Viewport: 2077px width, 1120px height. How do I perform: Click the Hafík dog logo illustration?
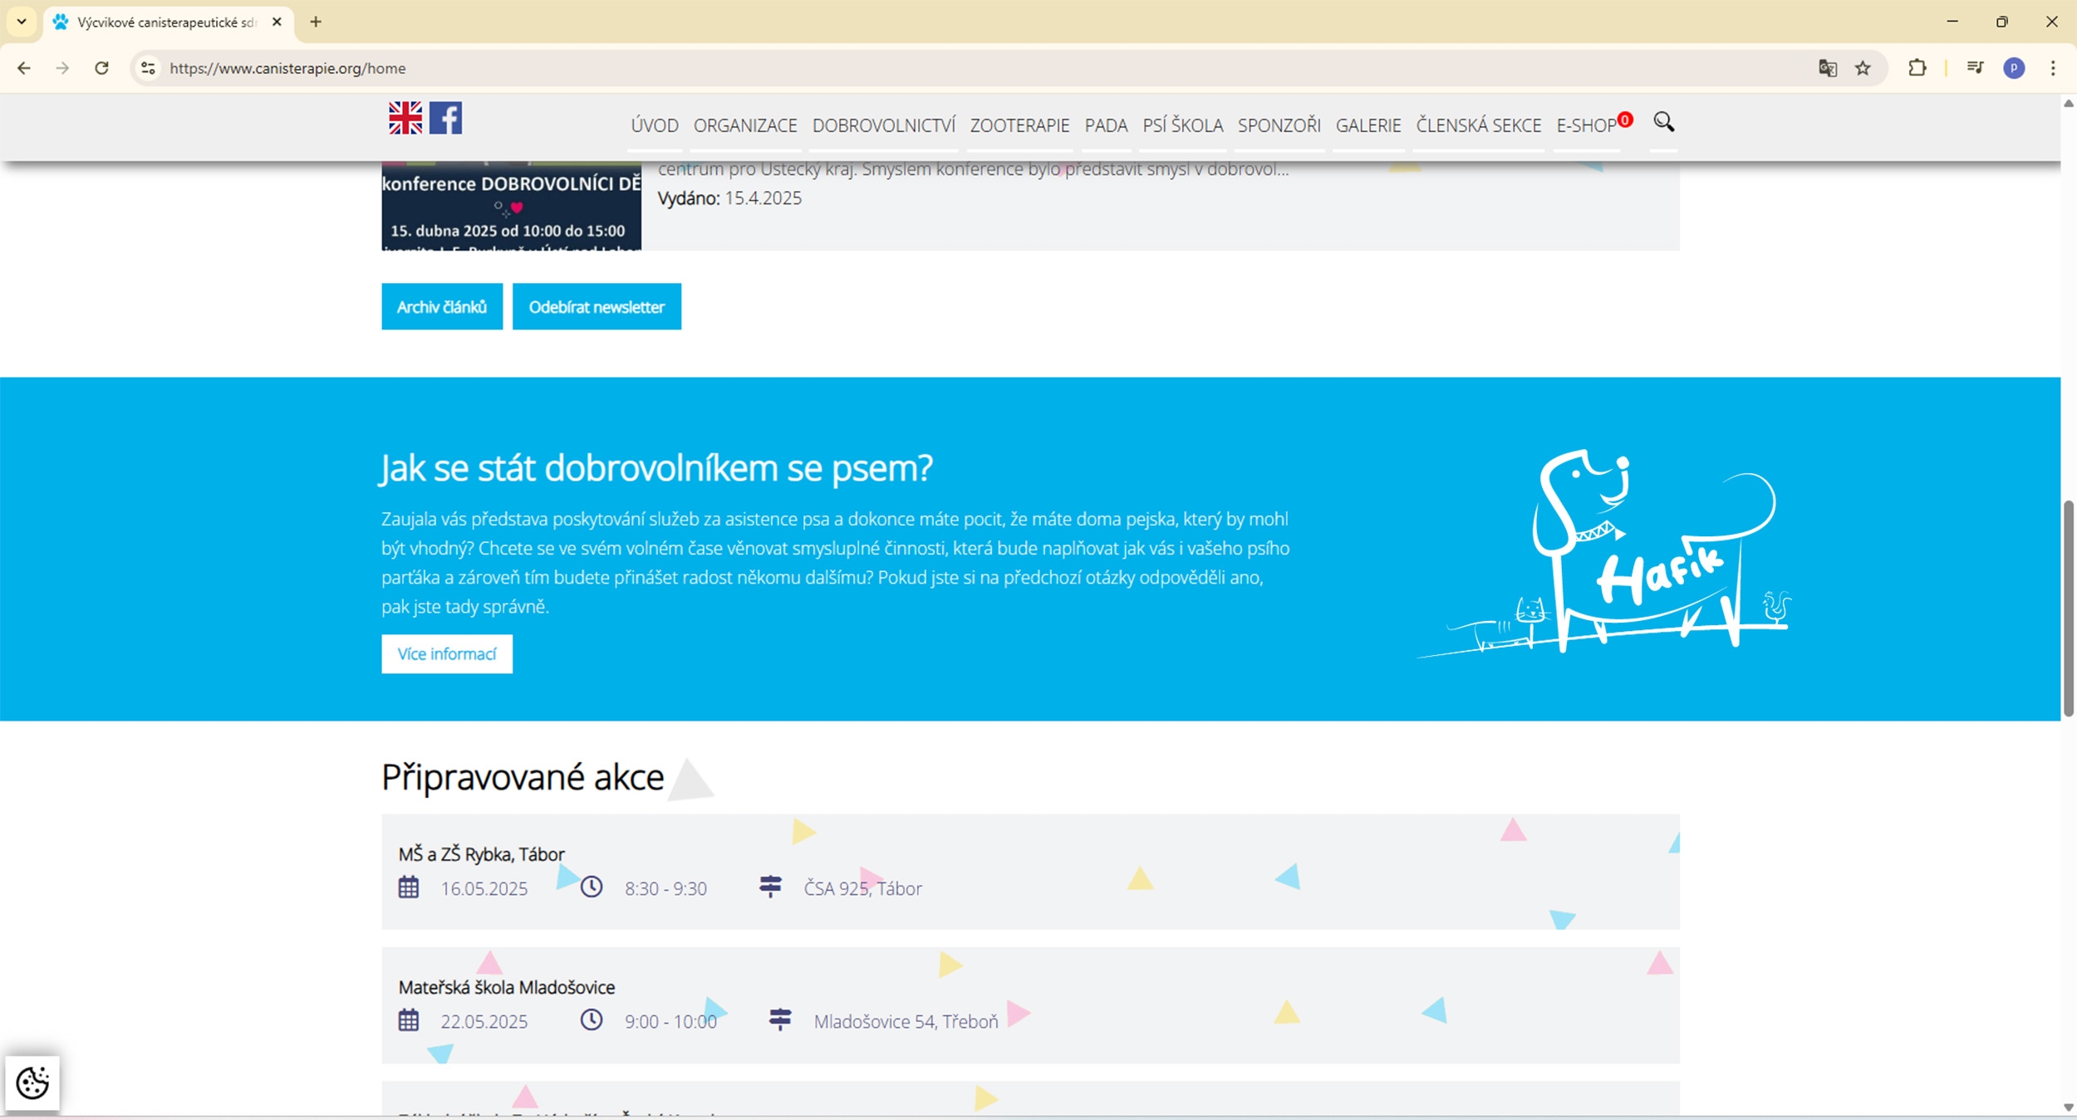coord(1603,553)
